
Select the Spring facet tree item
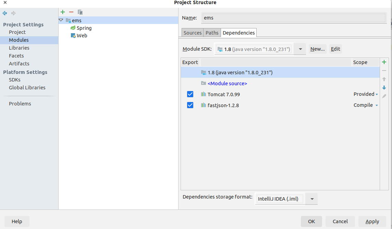tap(84, 28)
